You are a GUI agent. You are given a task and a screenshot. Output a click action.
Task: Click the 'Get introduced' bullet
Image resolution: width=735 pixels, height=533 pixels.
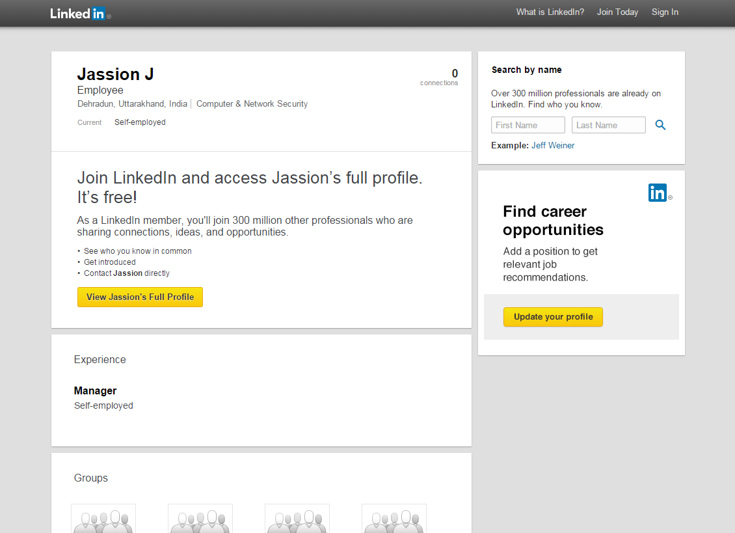pyautogui.click(x=110, y=262)
